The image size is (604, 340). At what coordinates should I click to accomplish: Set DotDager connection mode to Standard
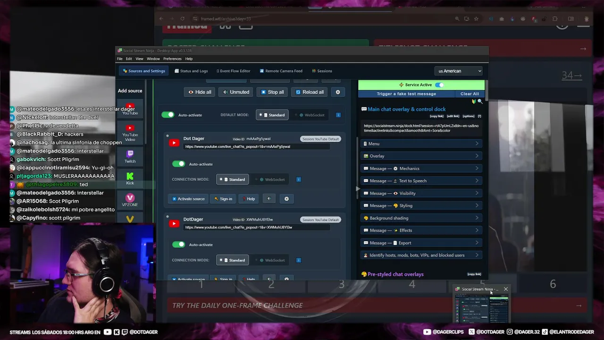click(232, 260)
